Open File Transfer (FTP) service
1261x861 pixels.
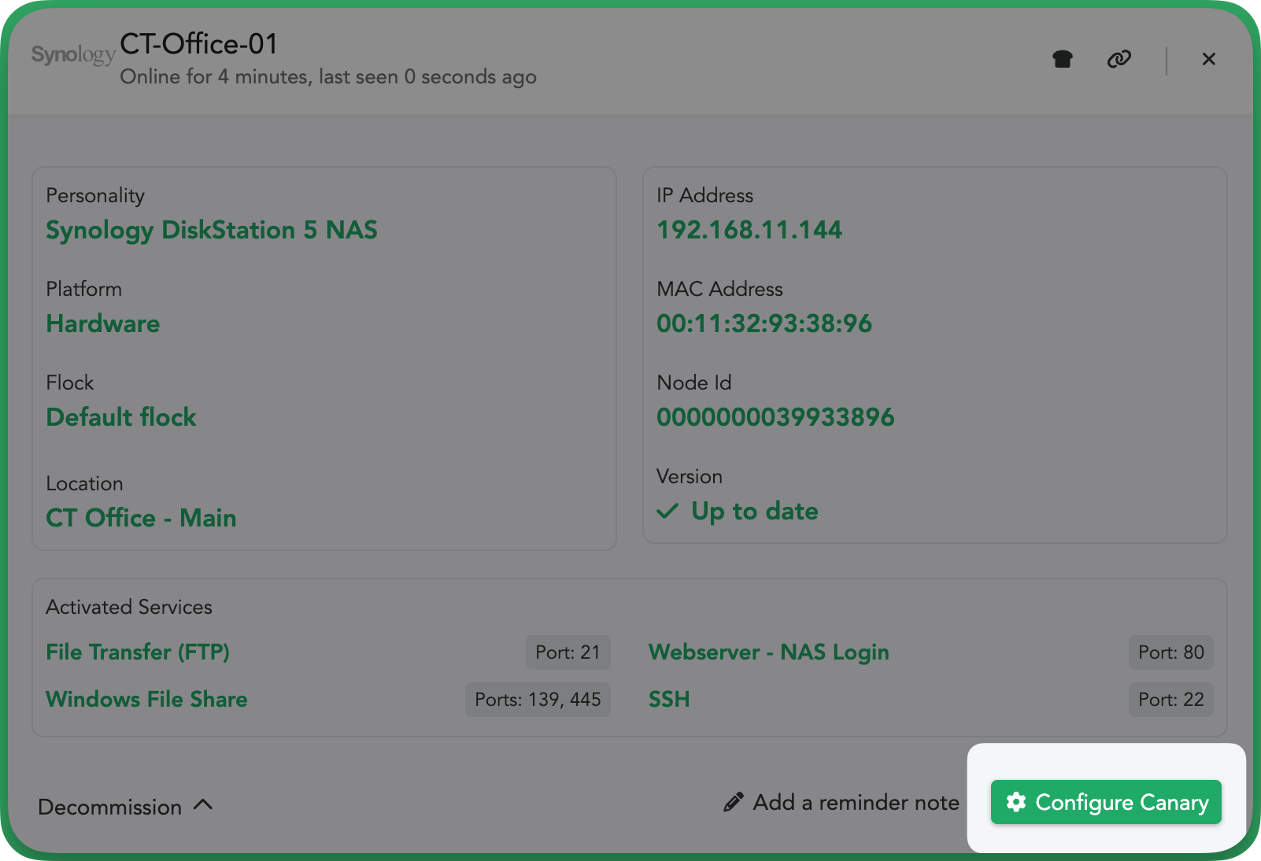[138, 652]
